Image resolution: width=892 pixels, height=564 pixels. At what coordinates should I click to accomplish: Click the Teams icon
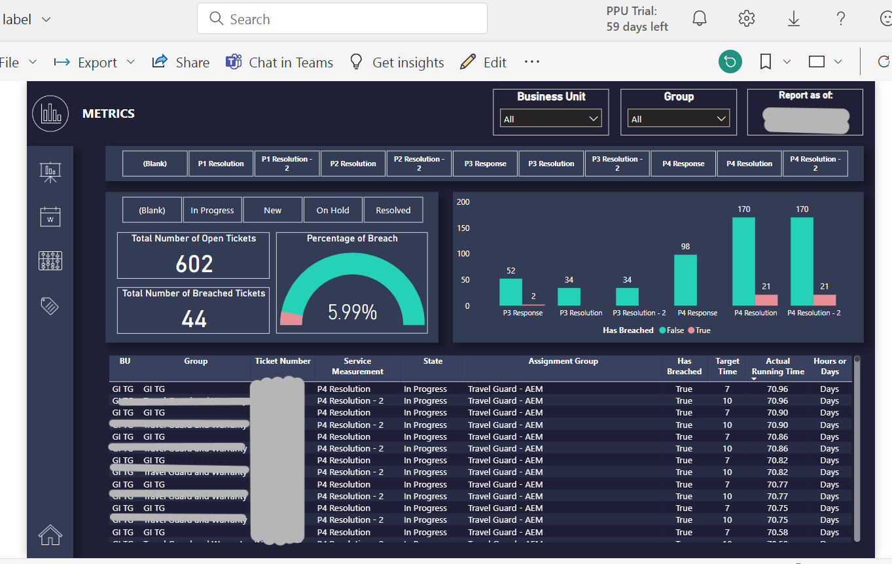point(234,62)
